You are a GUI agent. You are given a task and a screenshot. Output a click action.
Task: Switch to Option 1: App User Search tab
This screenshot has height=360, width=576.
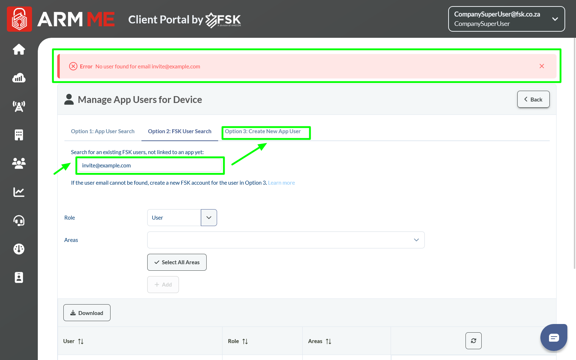tap(103, 131)
